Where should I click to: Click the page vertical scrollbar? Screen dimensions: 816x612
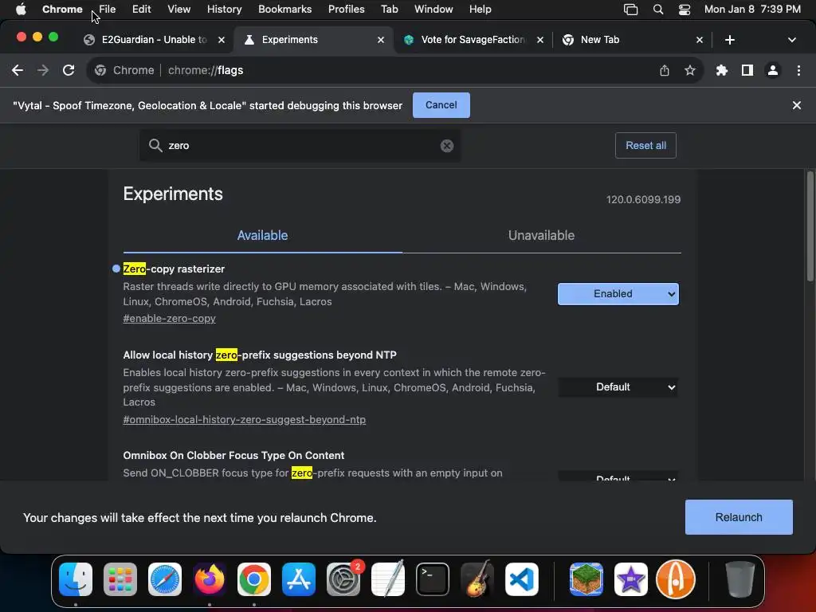point(810,226)
